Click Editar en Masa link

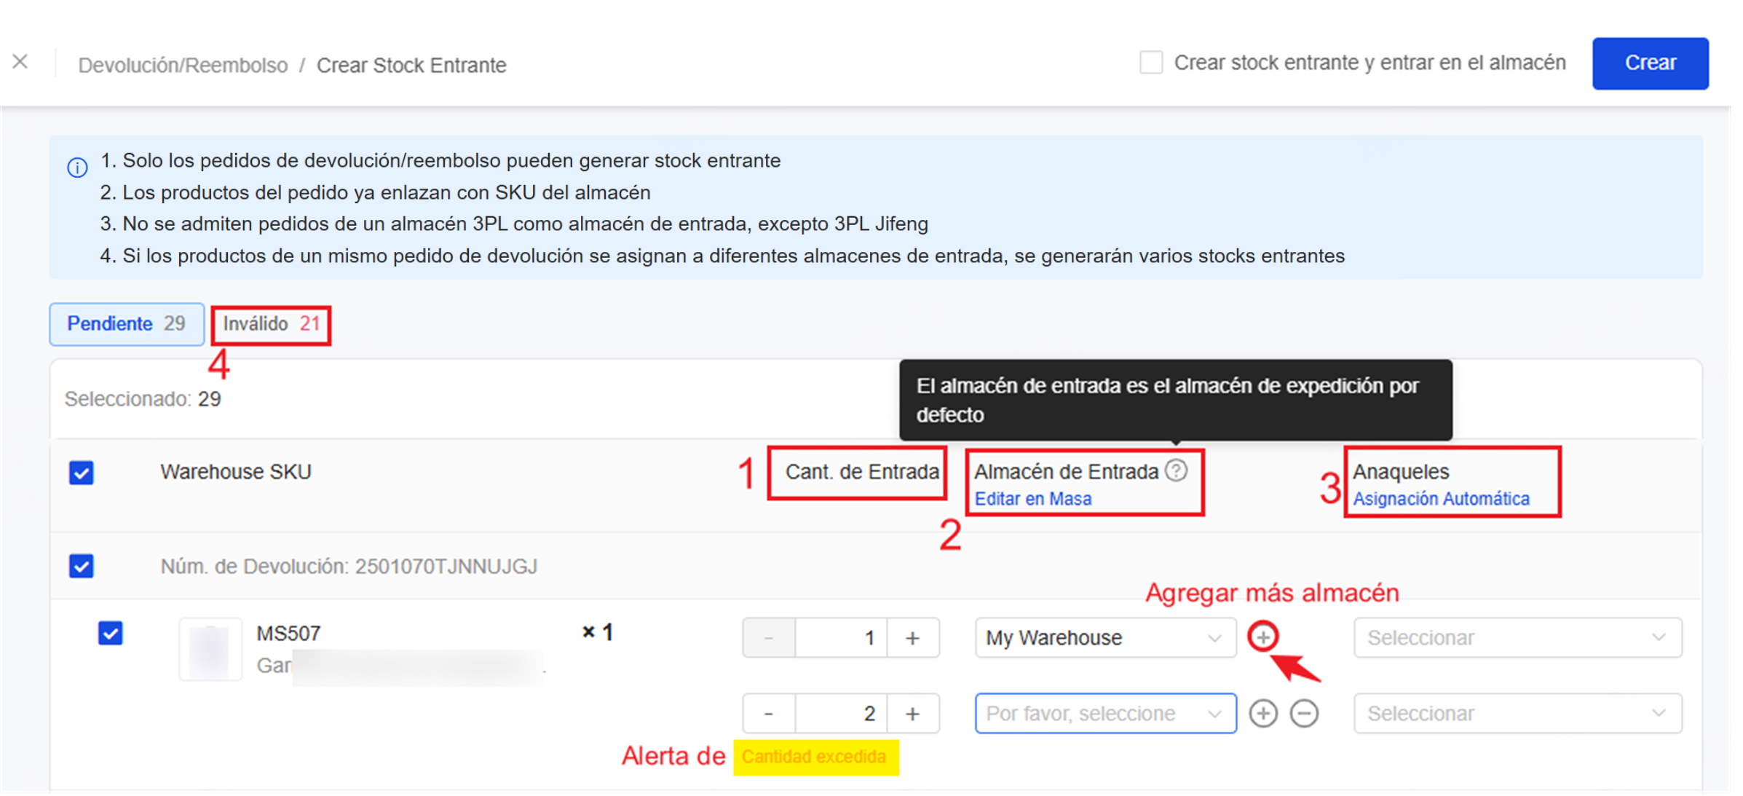click(1032, 499)
